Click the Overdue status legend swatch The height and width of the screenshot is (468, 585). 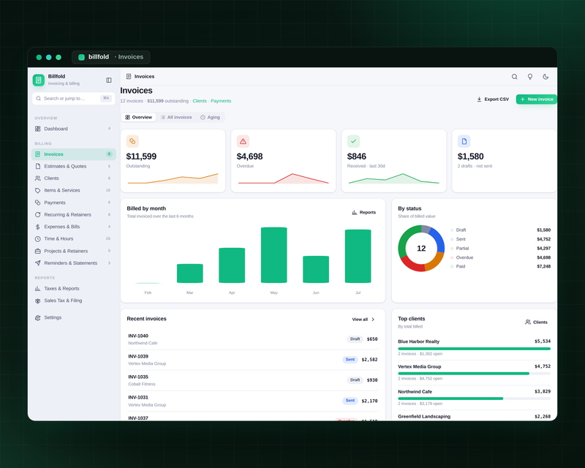pyautogui.click(x=452, y=257)
